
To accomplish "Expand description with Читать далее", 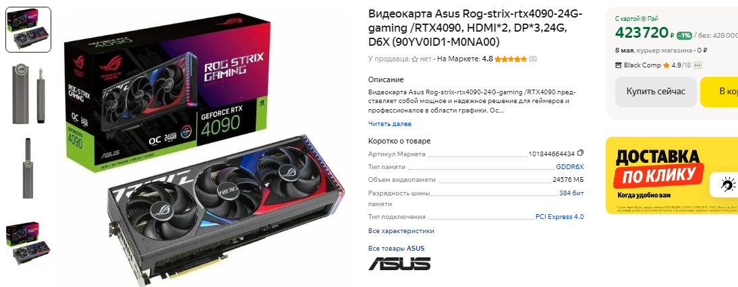I will pos(390,124).
